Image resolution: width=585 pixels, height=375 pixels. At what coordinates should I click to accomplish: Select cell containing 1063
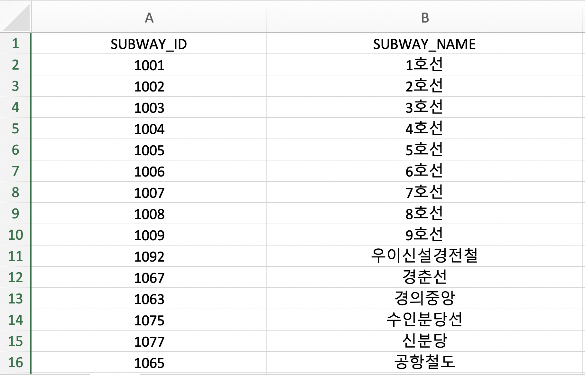(149, 299)
